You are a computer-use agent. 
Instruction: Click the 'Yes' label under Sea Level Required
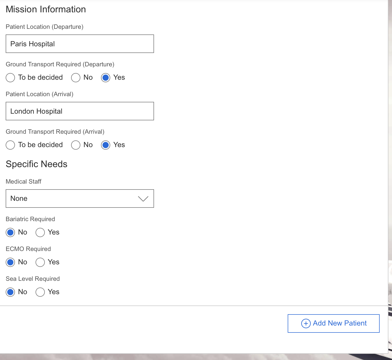pyautogui.click(x=54, y=292)
